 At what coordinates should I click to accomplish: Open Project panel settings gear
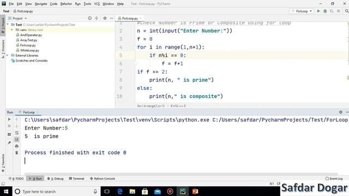[x=105, y=18]
